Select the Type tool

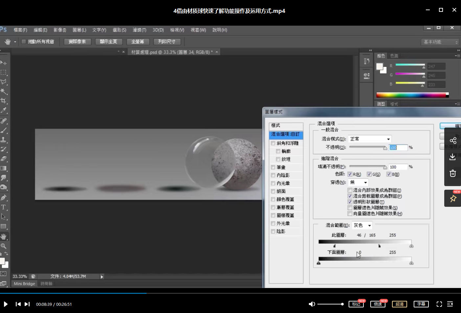(x=4, y=207)
